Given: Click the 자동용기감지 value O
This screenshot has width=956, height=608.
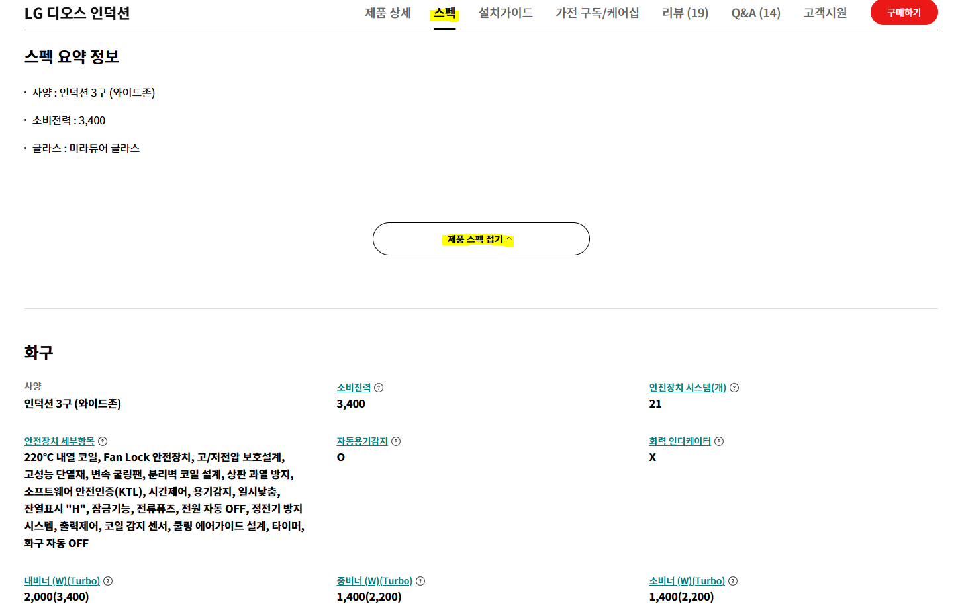Looking at the screenshot, I should click(341, 457).
